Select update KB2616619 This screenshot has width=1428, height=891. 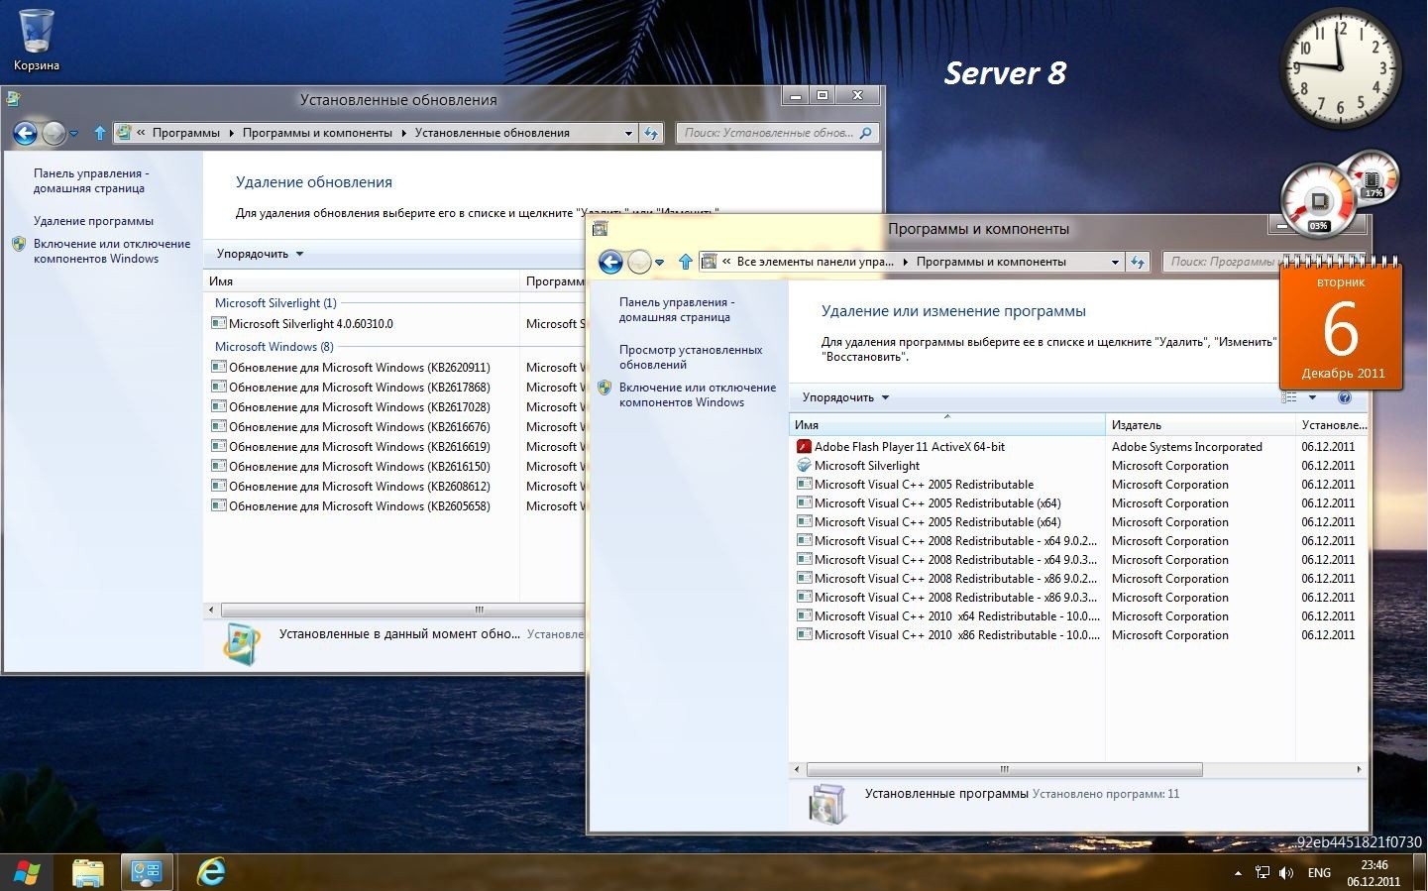tap(360, 447)
